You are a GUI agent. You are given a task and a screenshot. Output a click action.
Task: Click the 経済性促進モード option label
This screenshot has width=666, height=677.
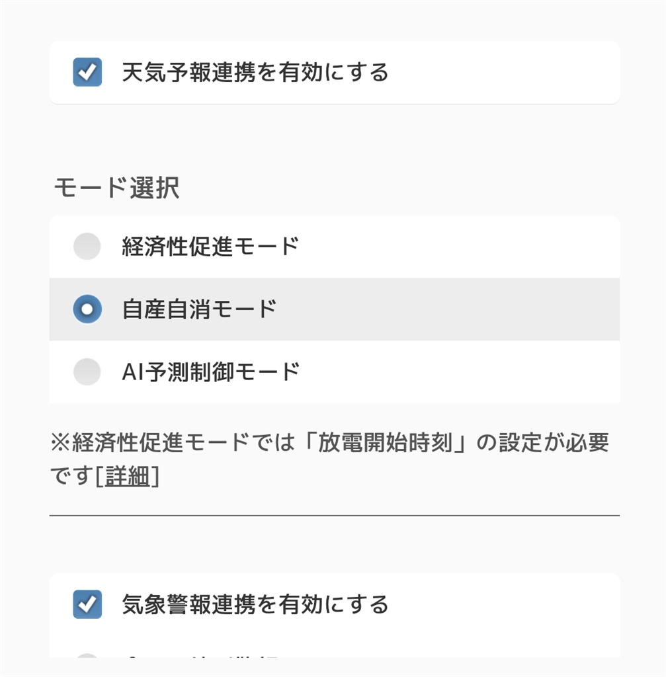click(210, 247)
